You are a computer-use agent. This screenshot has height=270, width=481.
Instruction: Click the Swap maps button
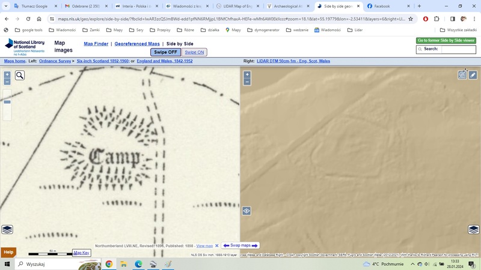[240, 245]
